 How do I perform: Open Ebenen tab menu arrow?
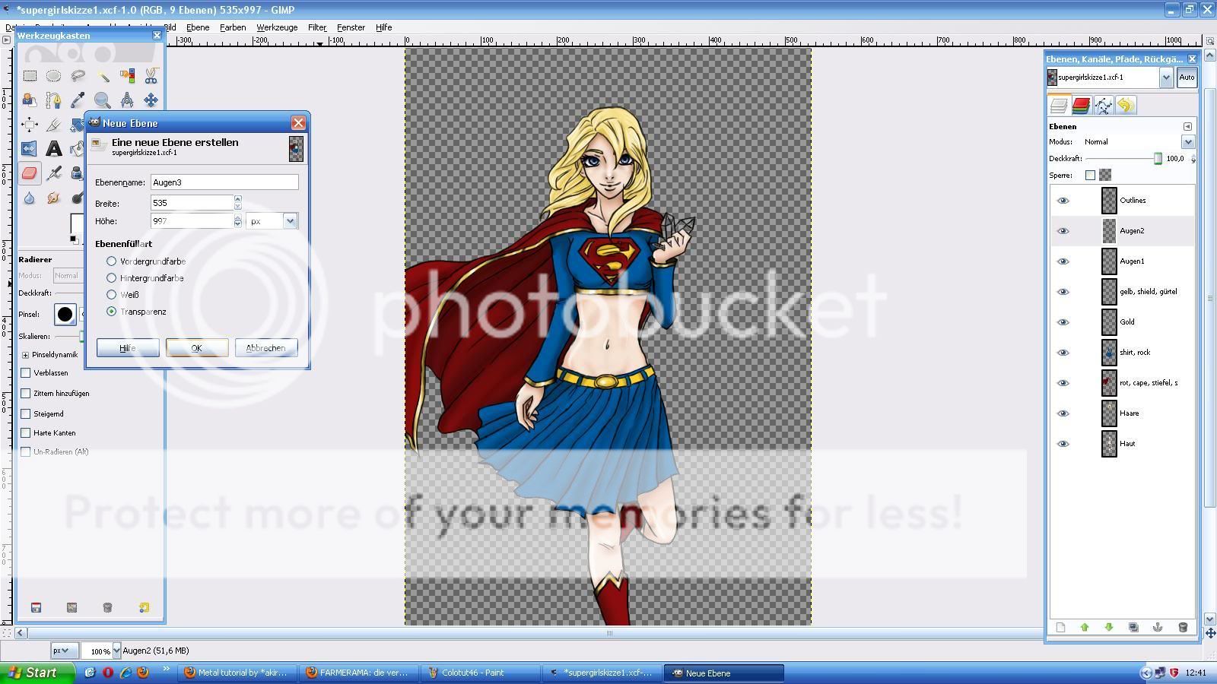click(1188, 127)
